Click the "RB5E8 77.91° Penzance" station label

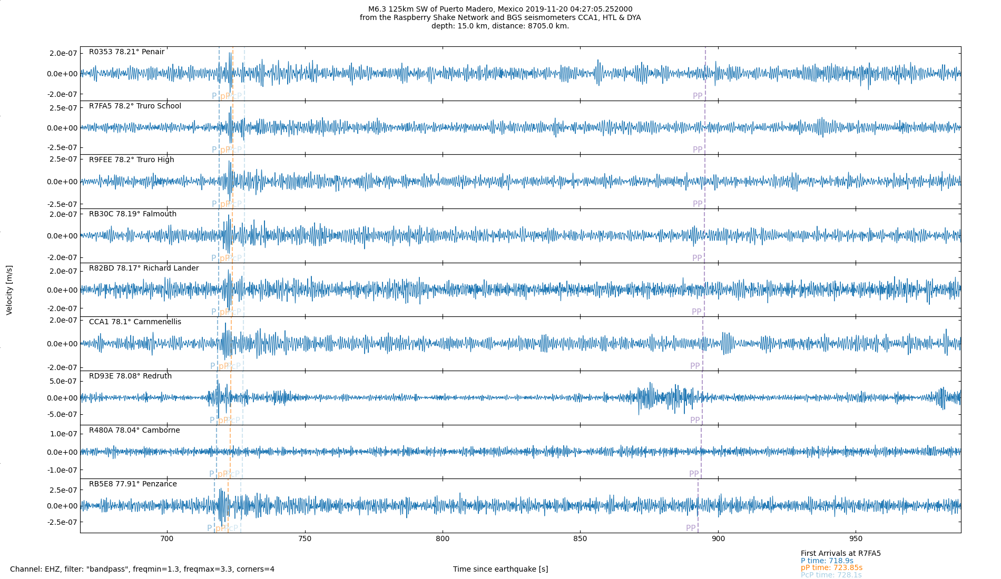(133, 484)
